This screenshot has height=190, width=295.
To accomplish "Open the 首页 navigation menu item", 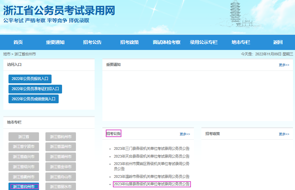I will coord(18,42).
